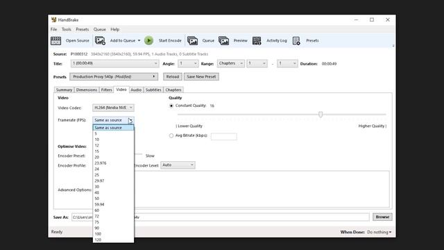Click the HandBrake app logo in title bar
The image size is (444, 250).
(54, 19)
